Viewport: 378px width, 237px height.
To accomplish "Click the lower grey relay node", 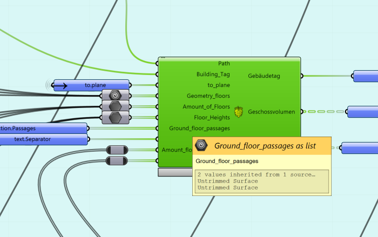I will (x=117, y=160).
